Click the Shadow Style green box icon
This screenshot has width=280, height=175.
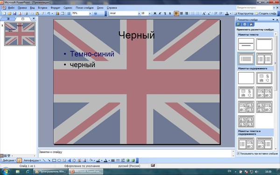[128, 161]
